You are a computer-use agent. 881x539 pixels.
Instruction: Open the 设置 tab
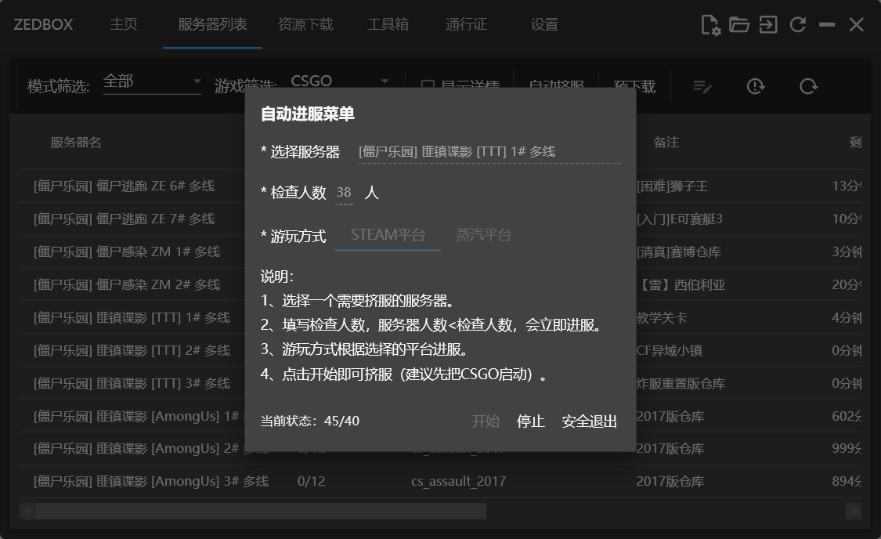(544, 25)
